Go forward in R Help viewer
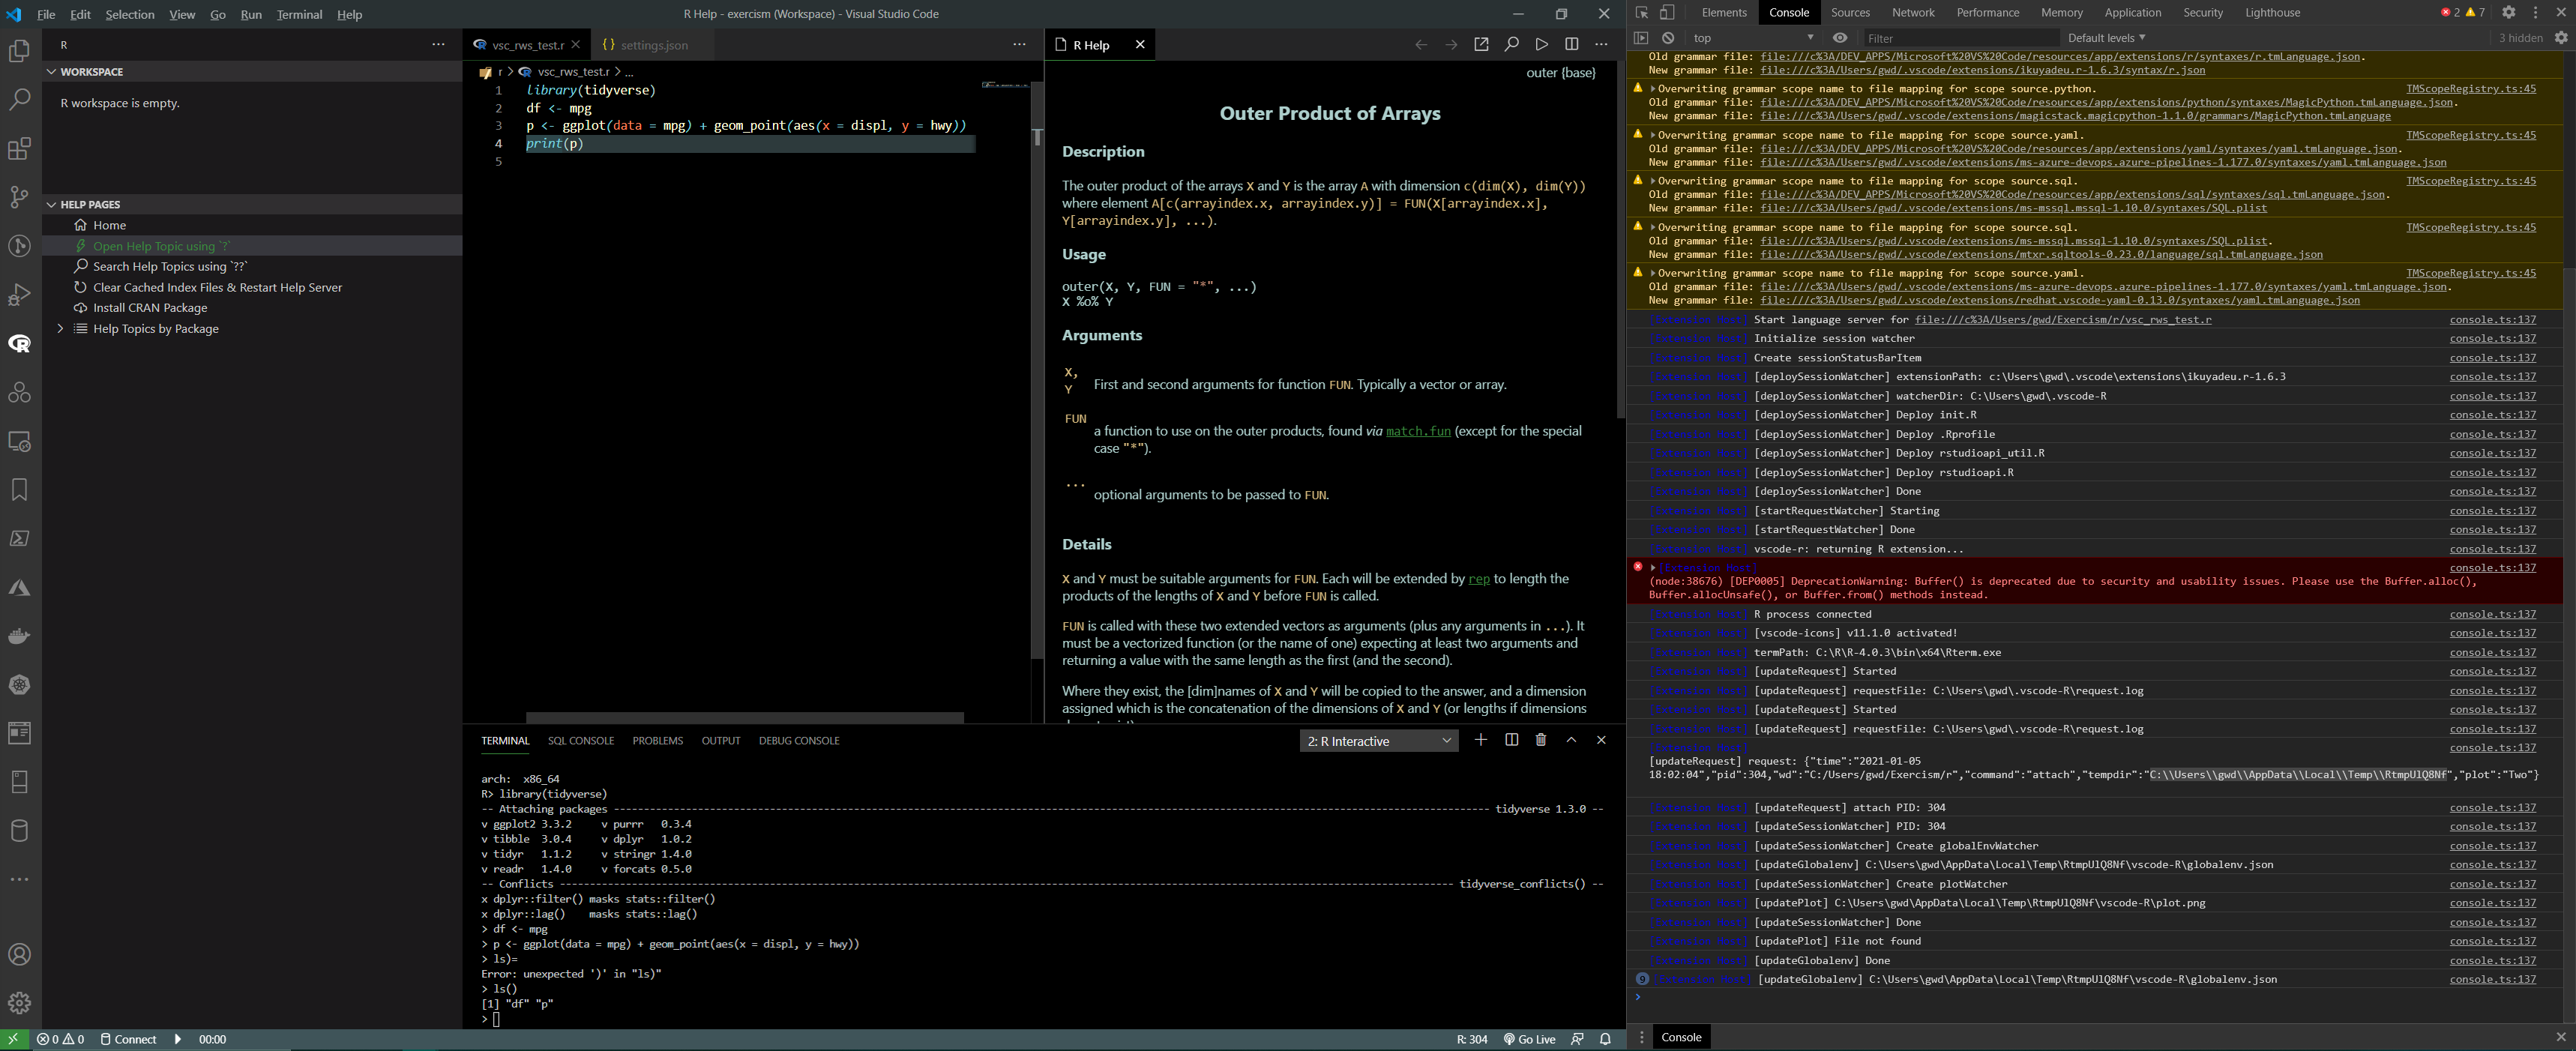The image size is (2576, 1051). (1451, 45)
